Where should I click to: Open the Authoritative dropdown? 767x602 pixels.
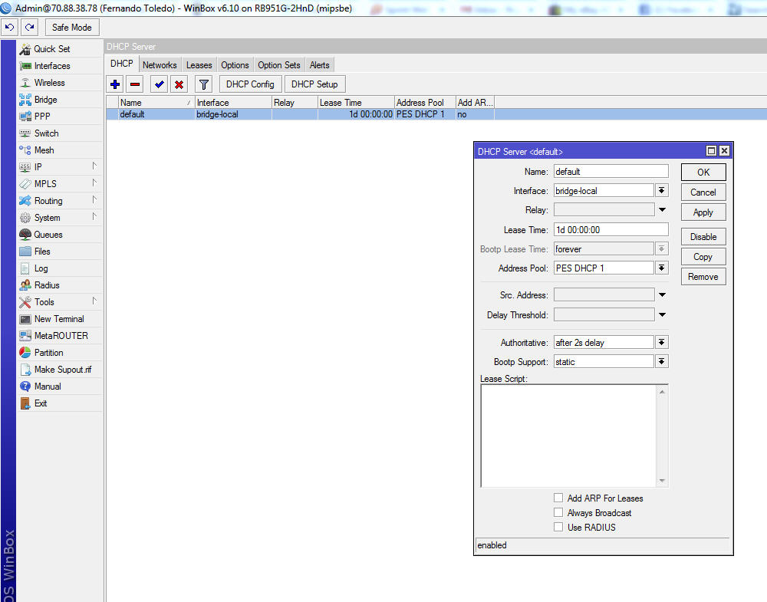pyautogui.click(x=661, y=342)
